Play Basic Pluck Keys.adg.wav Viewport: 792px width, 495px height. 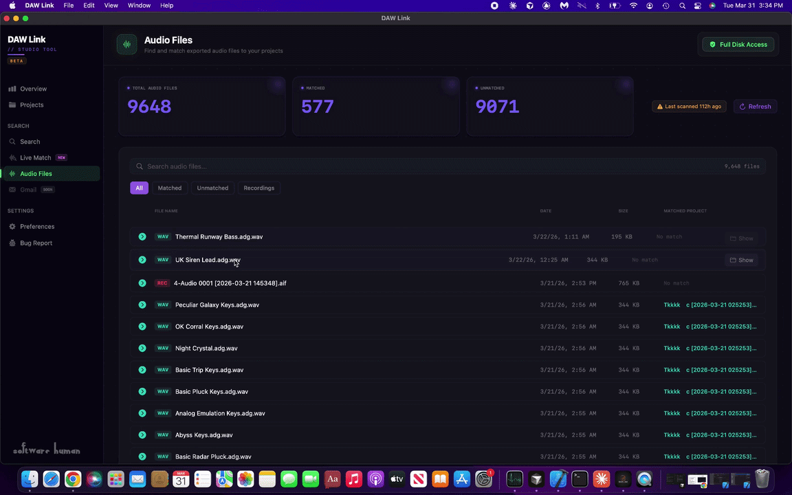pos(142,391)
